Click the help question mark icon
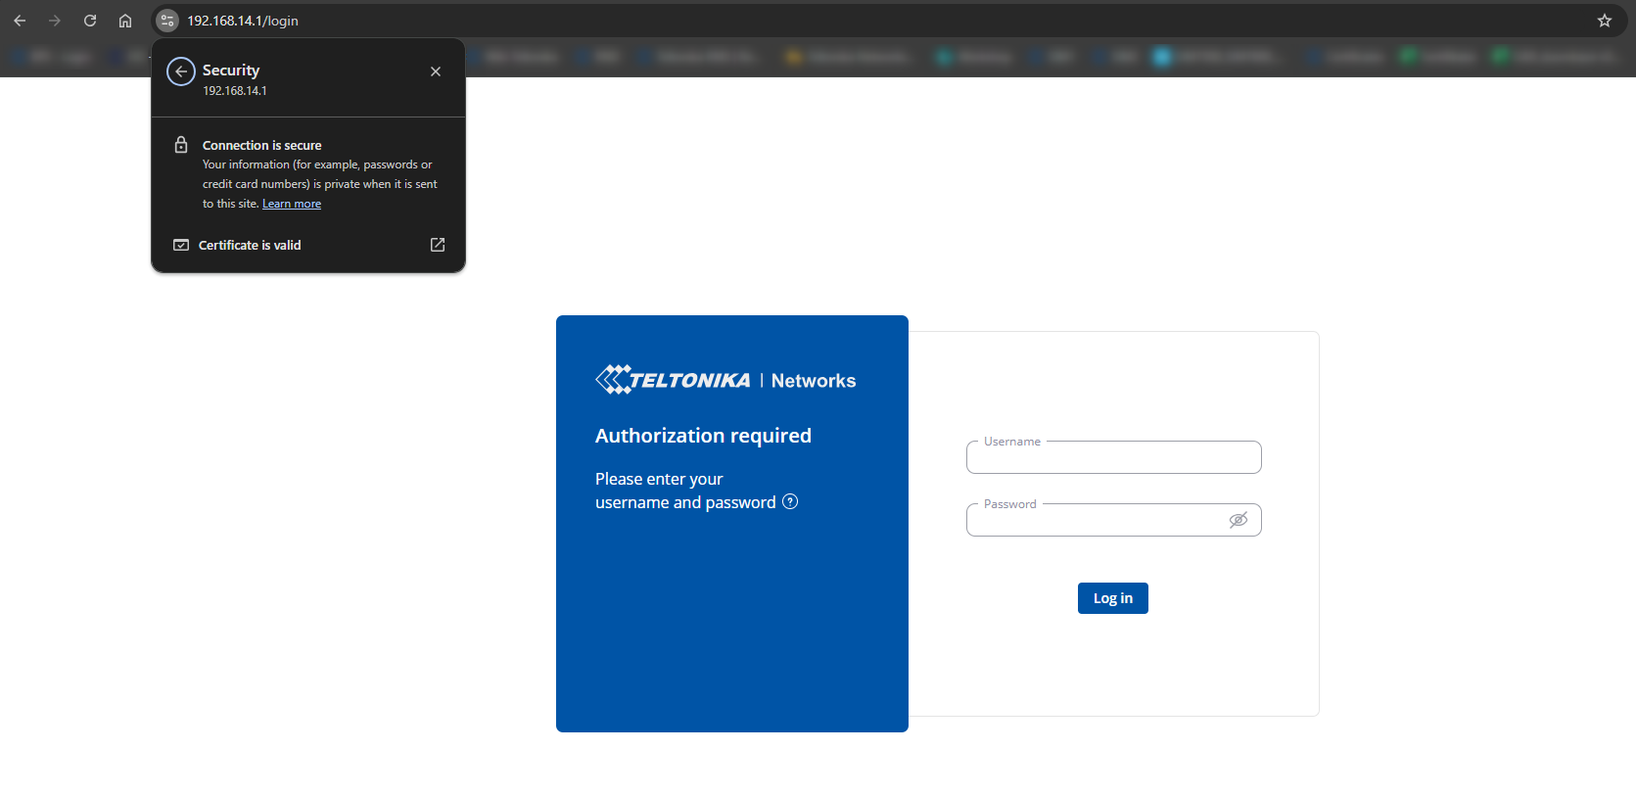The width and height of the screenshot is (1636, 797). coord(790,502)
